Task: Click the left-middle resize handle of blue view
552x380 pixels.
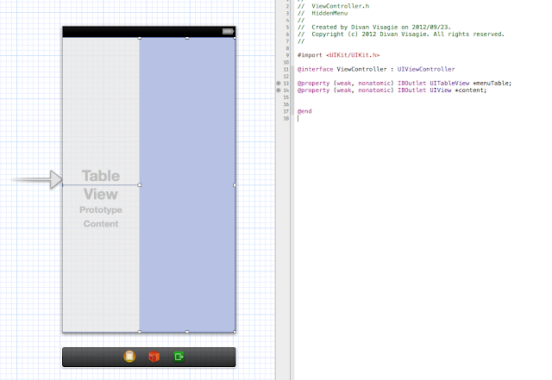Action: pos(140,184)
